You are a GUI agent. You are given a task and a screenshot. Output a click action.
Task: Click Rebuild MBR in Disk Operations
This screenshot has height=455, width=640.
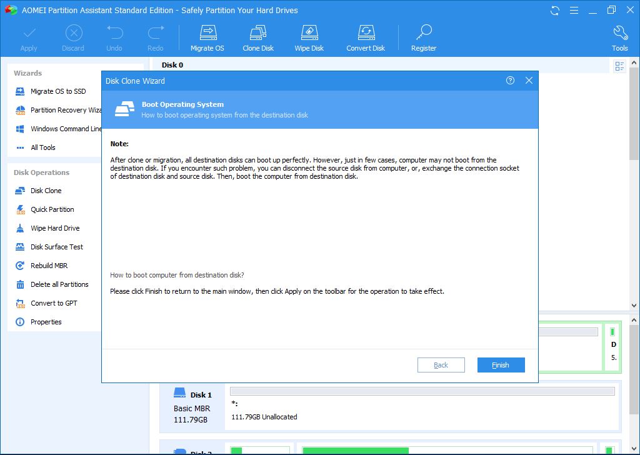coord(49,266)
